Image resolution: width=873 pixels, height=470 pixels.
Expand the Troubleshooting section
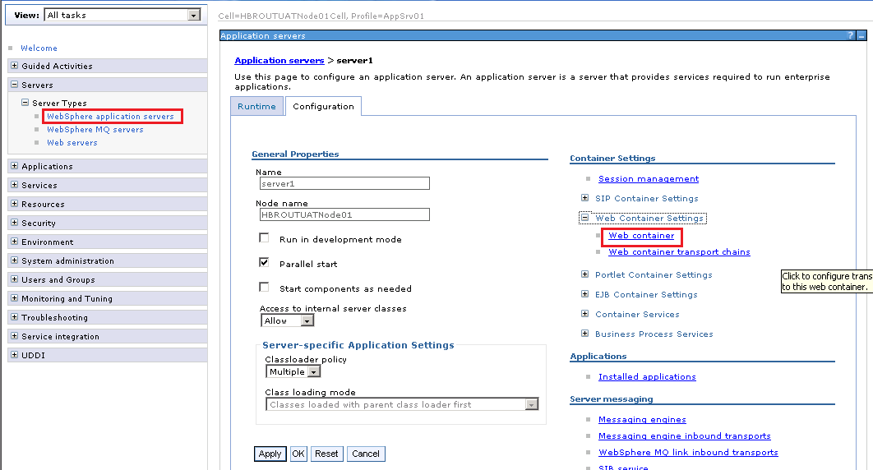click(x=15, y=317)
